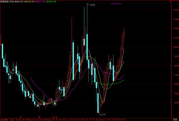The image size is (179, 121).
Task: Click the latest red candle near 12.00
Action: tap(124, 34)
